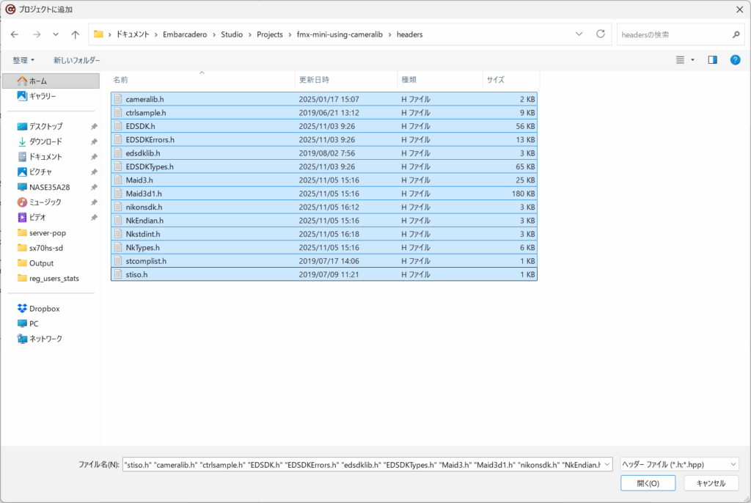The width and height of the screenshot is (751, 503).
Task: Click the 開く(O) button
Action: coord(648,483)
